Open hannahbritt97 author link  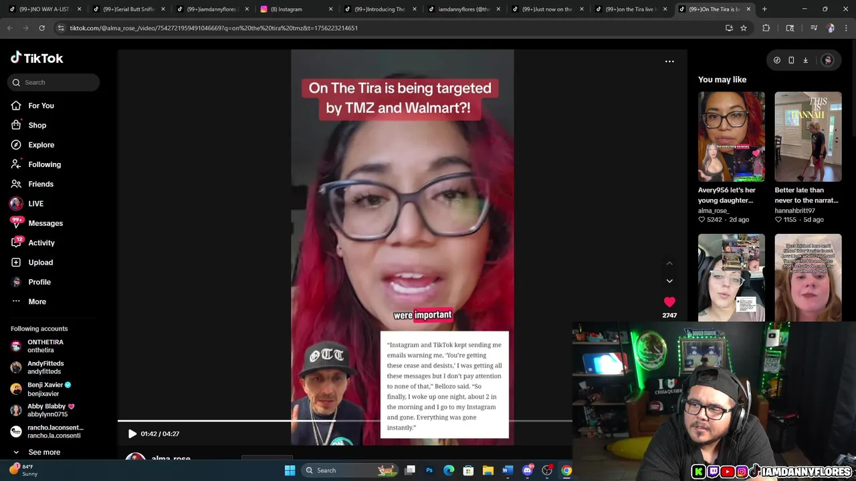(794, 210)
